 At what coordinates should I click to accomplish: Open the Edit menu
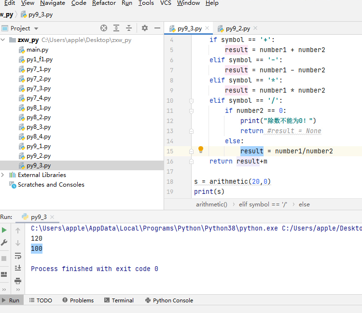pyautogui.click(x=10, y=3)
